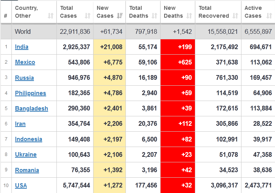
Task: Click sort arrows beside Total Recovered
Action: pos(236,16)
